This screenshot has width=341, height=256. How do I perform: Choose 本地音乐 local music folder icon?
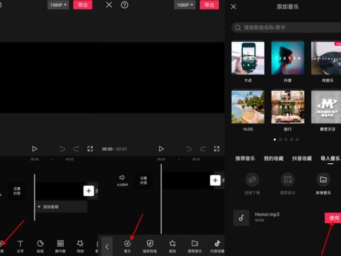coord(323,180)
